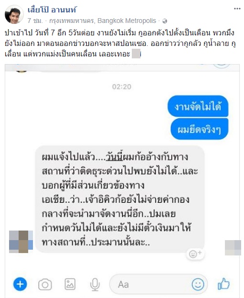Open the profile name เสียโป้ อานนท์
This screenshot has width=244, height=298.
pyautogui.click(x=52, y=10)
